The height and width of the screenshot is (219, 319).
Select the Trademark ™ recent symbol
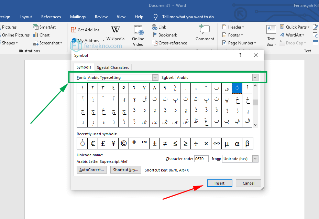144,144
